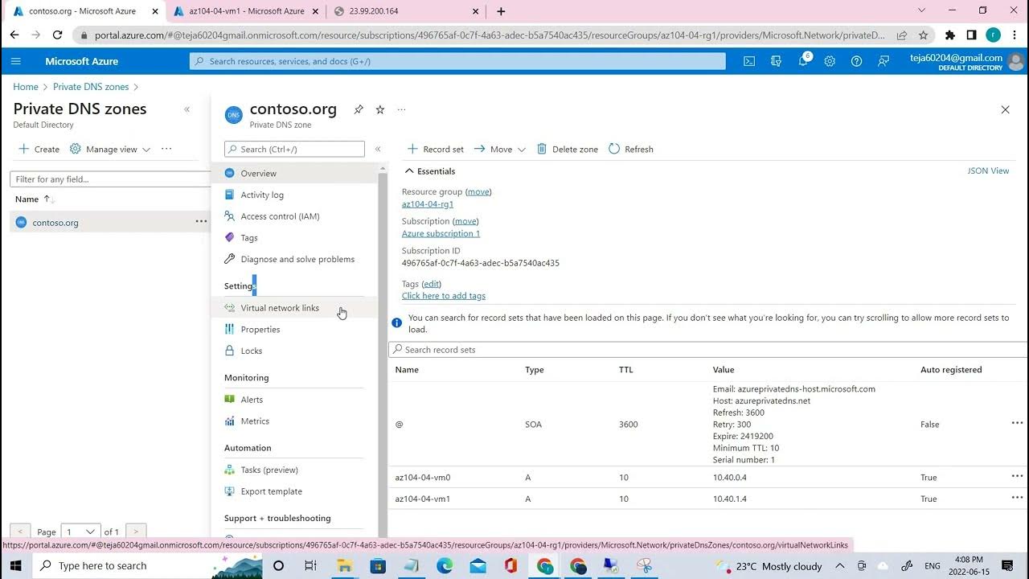Viewport: 1029px width, 579px height.
Task: Open more options ellipsis next to the star
Action: coord(402,109)
